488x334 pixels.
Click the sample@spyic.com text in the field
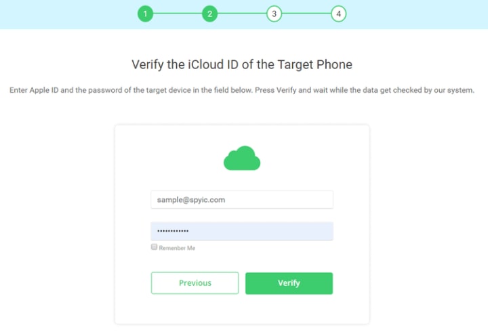click(x=190, y=200)
